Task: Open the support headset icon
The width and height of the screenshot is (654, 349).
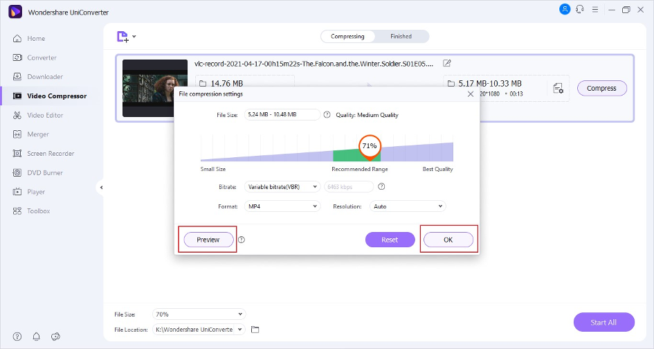Action: coord(580,9)
